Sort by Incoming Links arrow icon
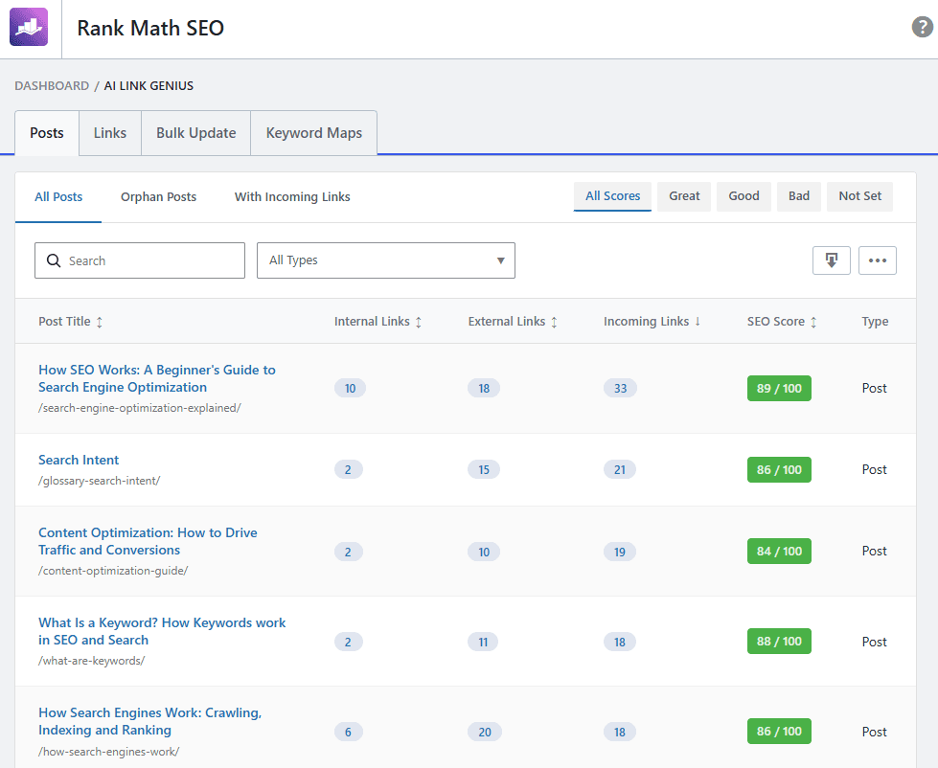Screen dimensions: 938x768 [697, 322]
